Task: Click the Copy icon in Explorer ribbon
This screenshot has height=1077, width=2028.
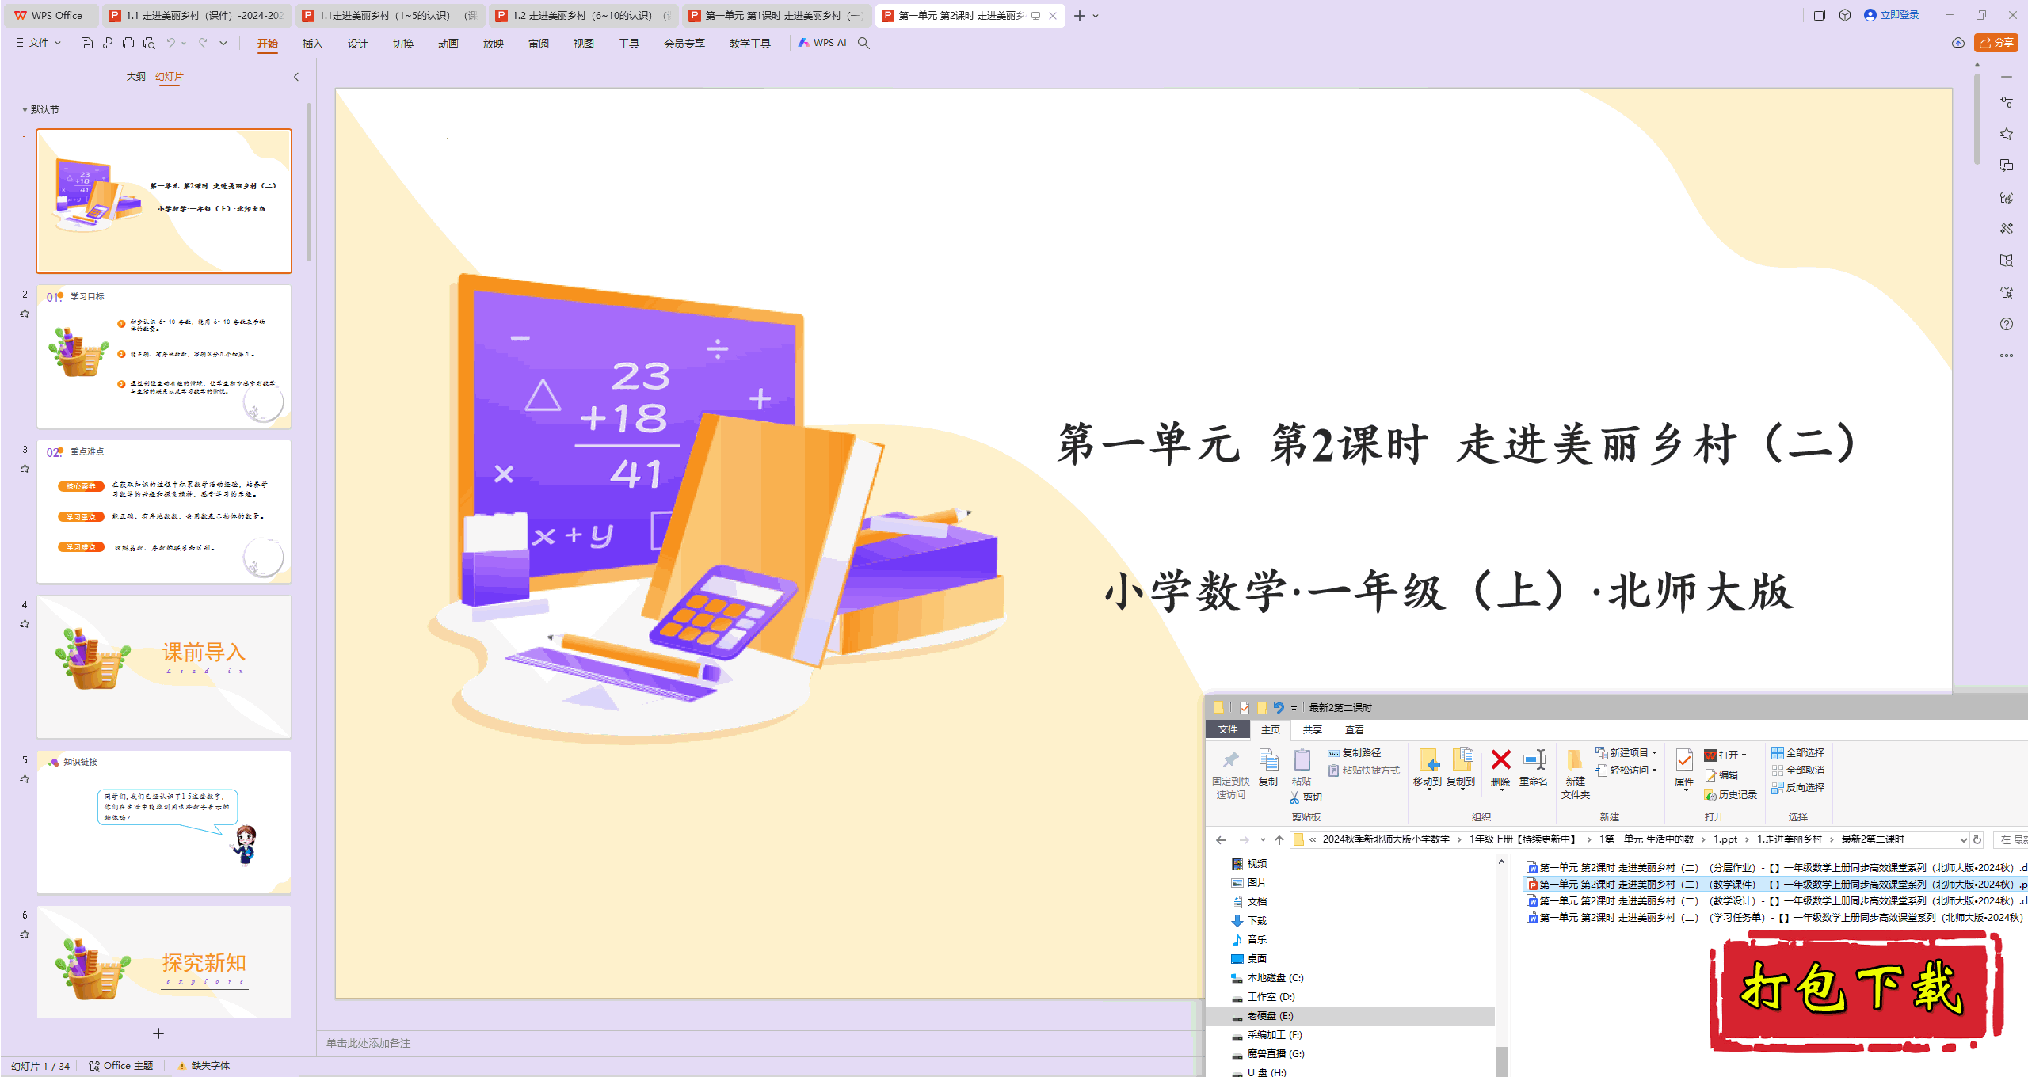Action: point(1268,760)
